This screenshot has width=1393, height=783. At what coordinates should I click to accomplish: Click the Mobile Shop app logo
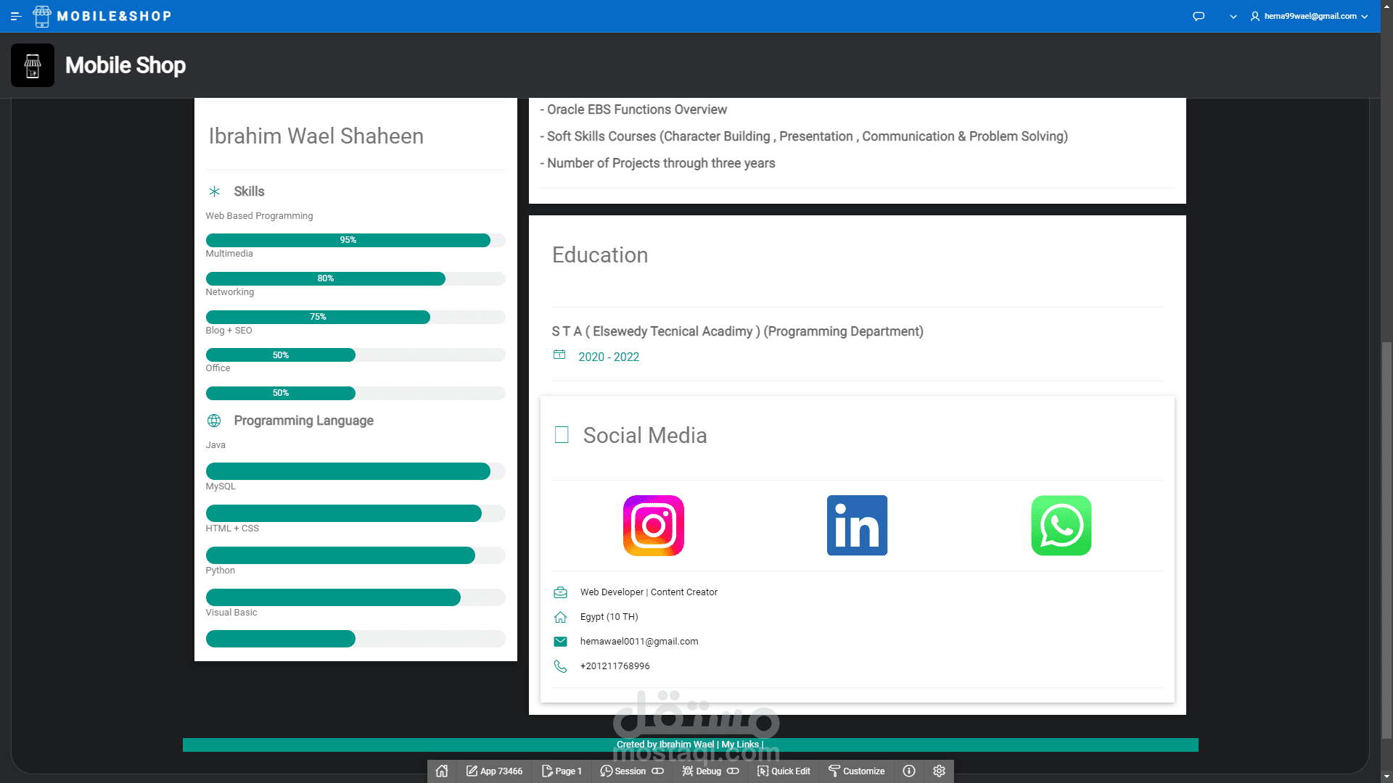tap(33, 65)
